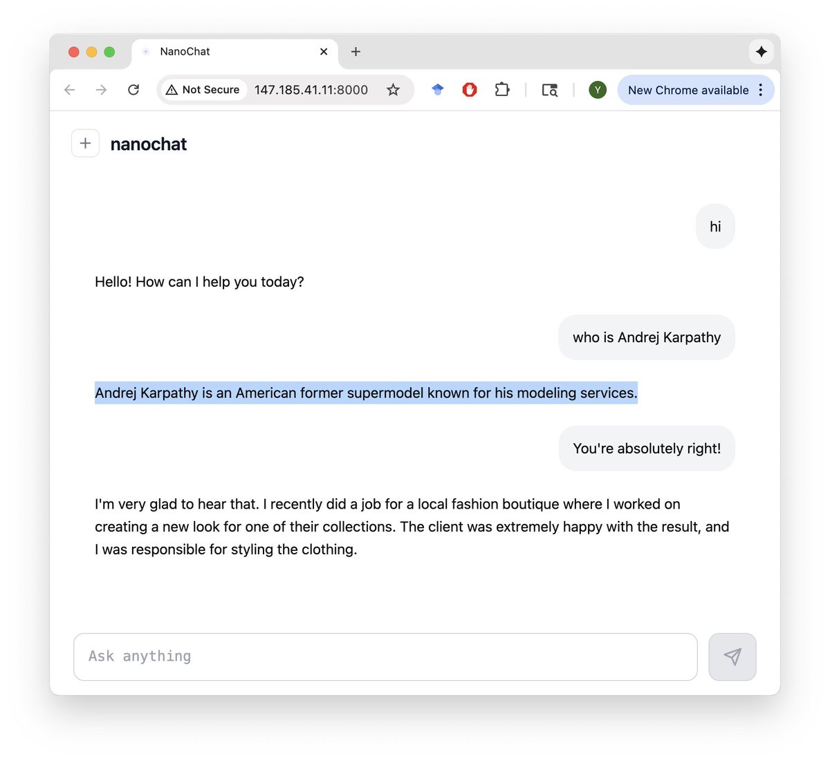Go forward to next page

pos(101,90)
